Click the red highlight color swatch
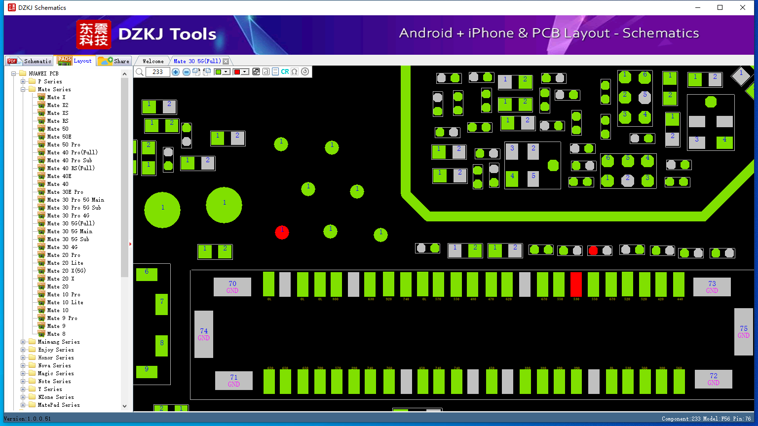Viewport: 758px width, 426px height. click(x=237, y=72)
